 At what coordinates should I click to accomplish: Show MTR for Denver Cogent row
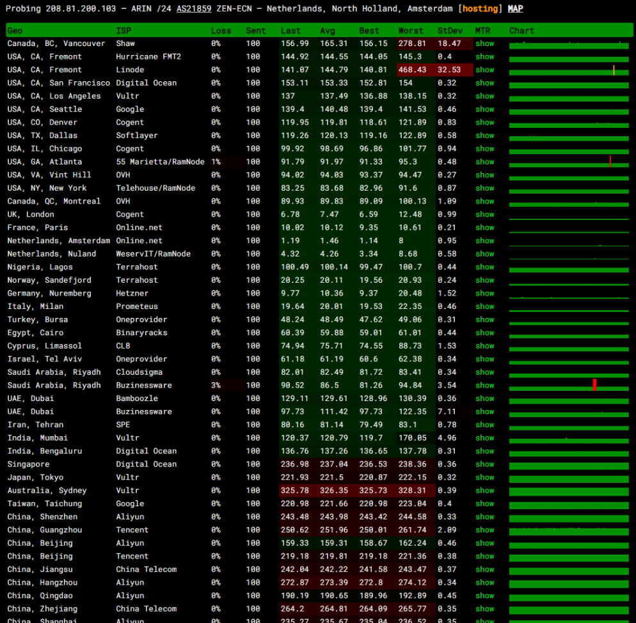[x=485, y=122]
